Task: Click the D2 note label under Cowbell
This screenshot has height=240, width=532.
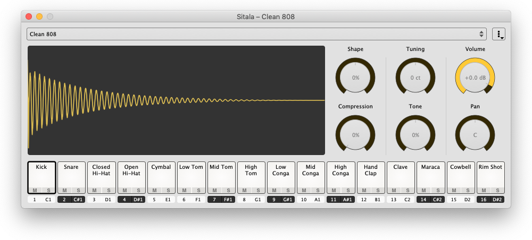Action: (467, 199)
